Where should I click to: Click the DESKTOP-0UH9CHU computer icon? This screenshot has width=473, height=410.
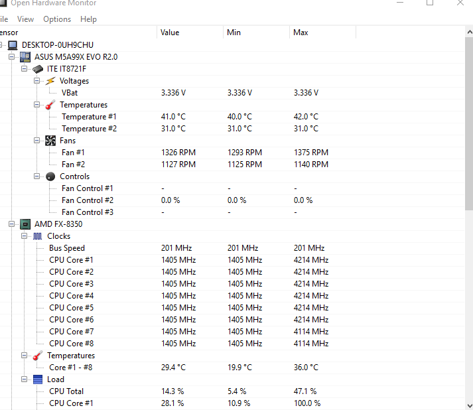coord(13,45)
